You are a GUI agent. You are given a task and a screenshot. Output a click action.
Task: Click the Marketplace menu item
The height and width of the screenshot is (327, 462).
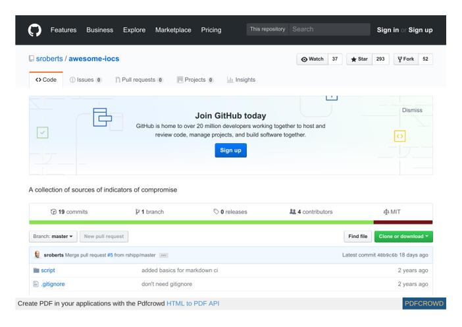pos(173,30)
